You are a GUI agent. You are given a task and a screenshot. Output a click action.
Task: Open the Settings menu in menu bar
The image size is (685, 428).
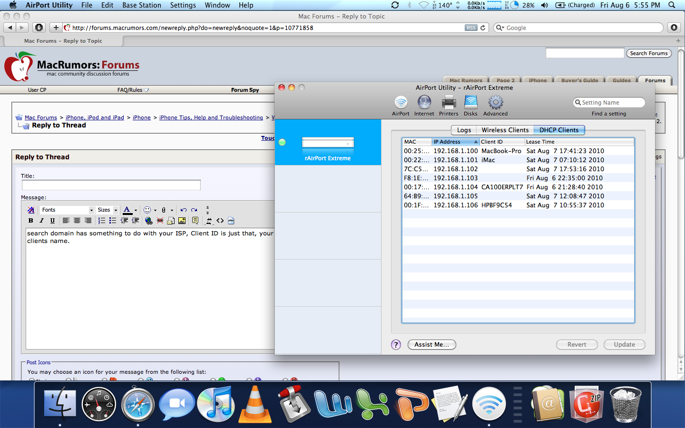[183, 5]
